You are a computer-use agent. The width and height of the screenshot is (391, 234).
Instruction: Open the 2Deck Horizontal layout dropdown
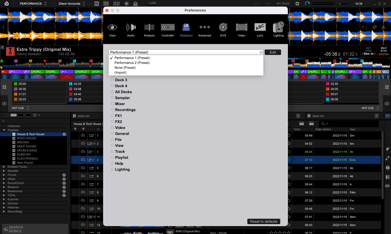72,4
